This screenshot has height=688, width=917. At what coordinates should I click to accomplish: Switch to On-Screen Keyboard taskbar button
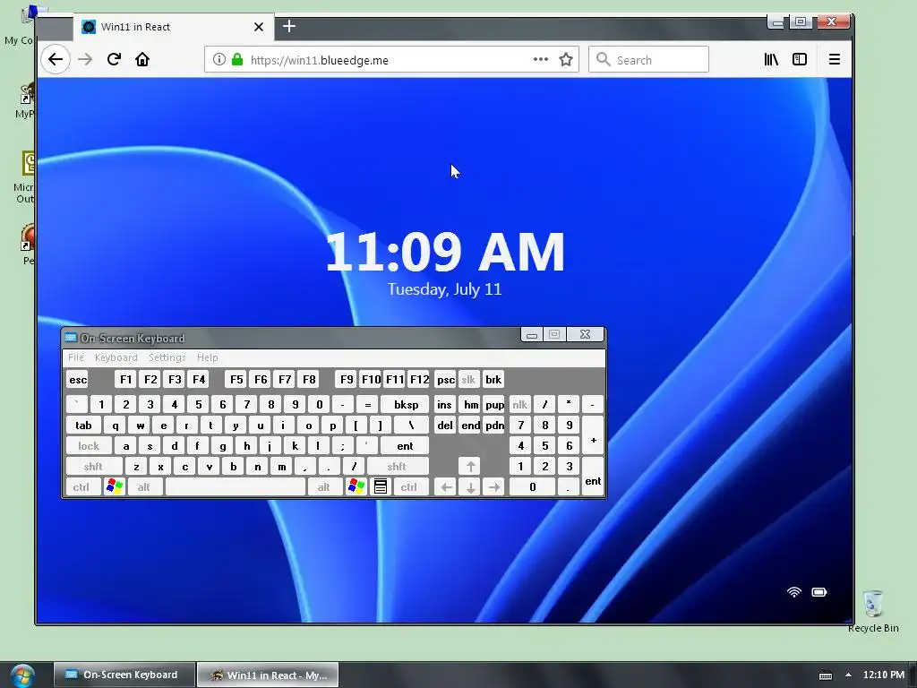pos(124,675)
